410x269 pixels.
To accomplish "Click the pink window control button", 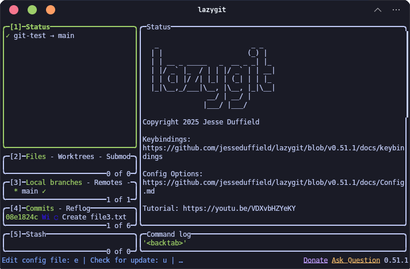I will [x=14, y=10].
